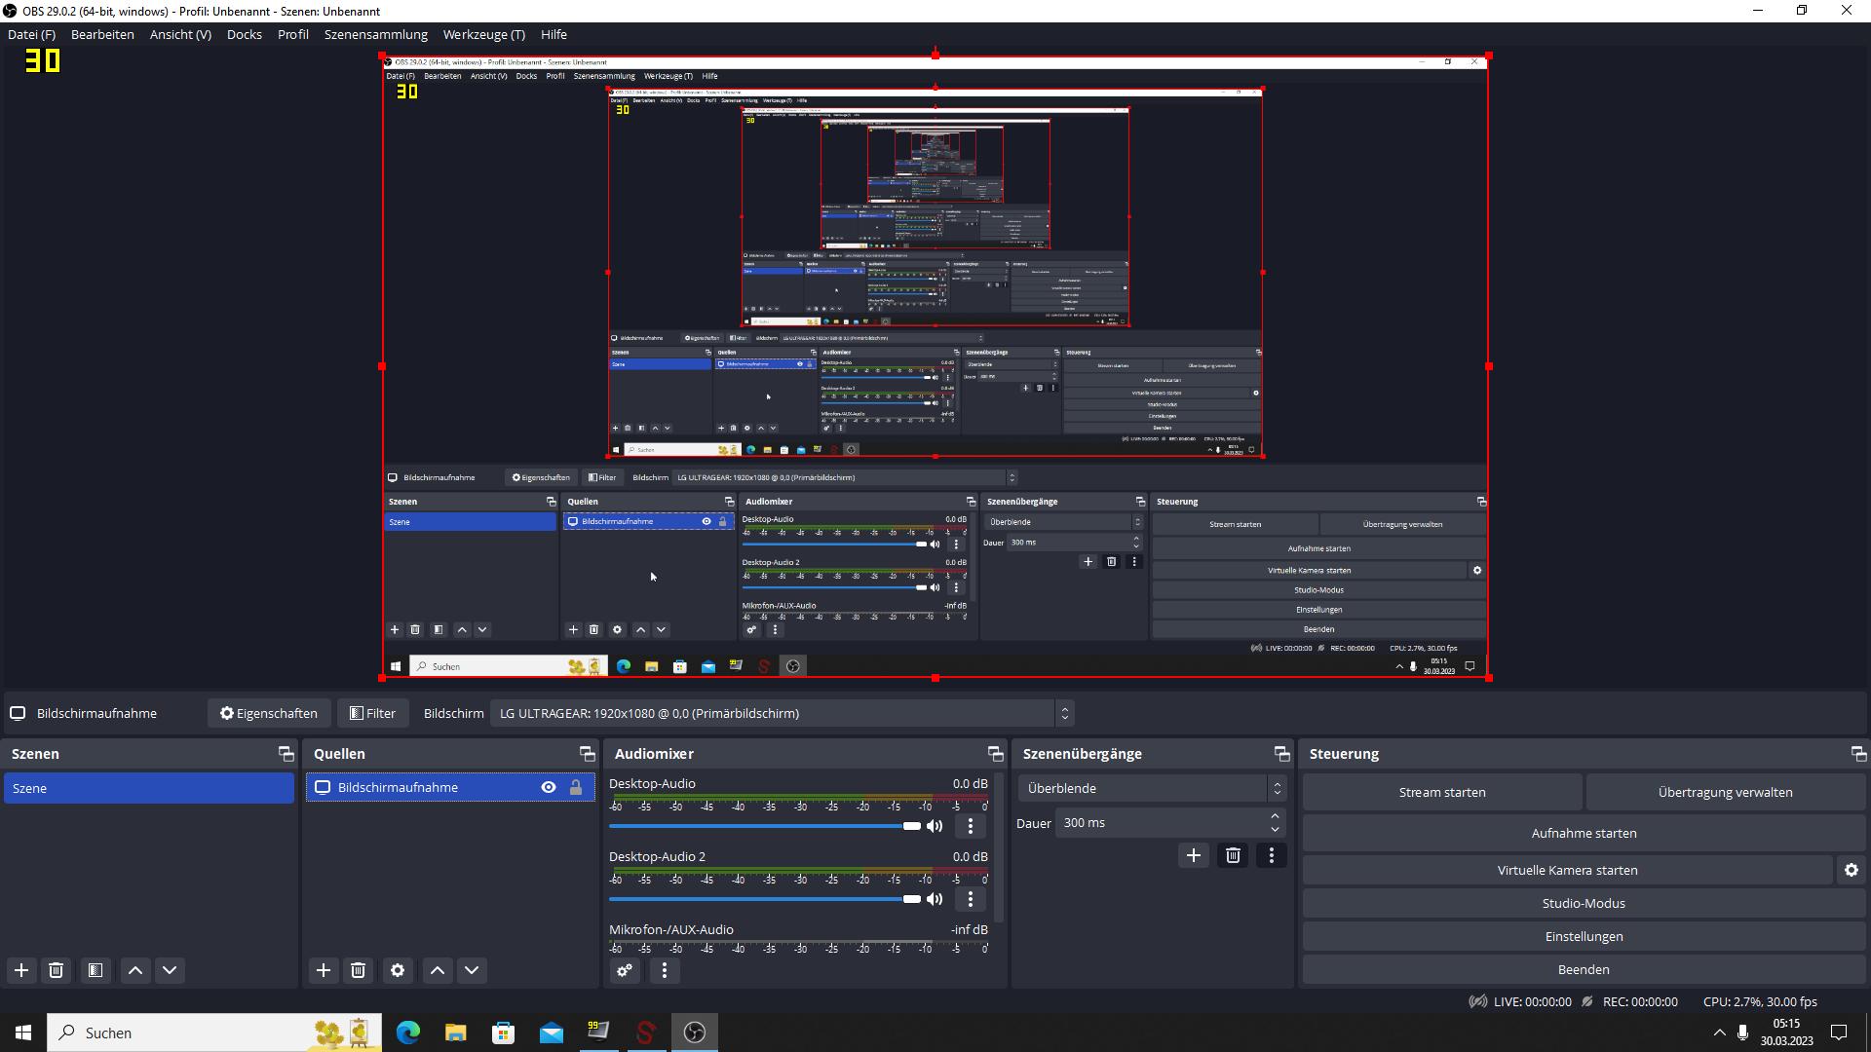Increase Dauer value with up arrow
This screenshot has height=1052, width=1871.
[x=1275, y=816]
